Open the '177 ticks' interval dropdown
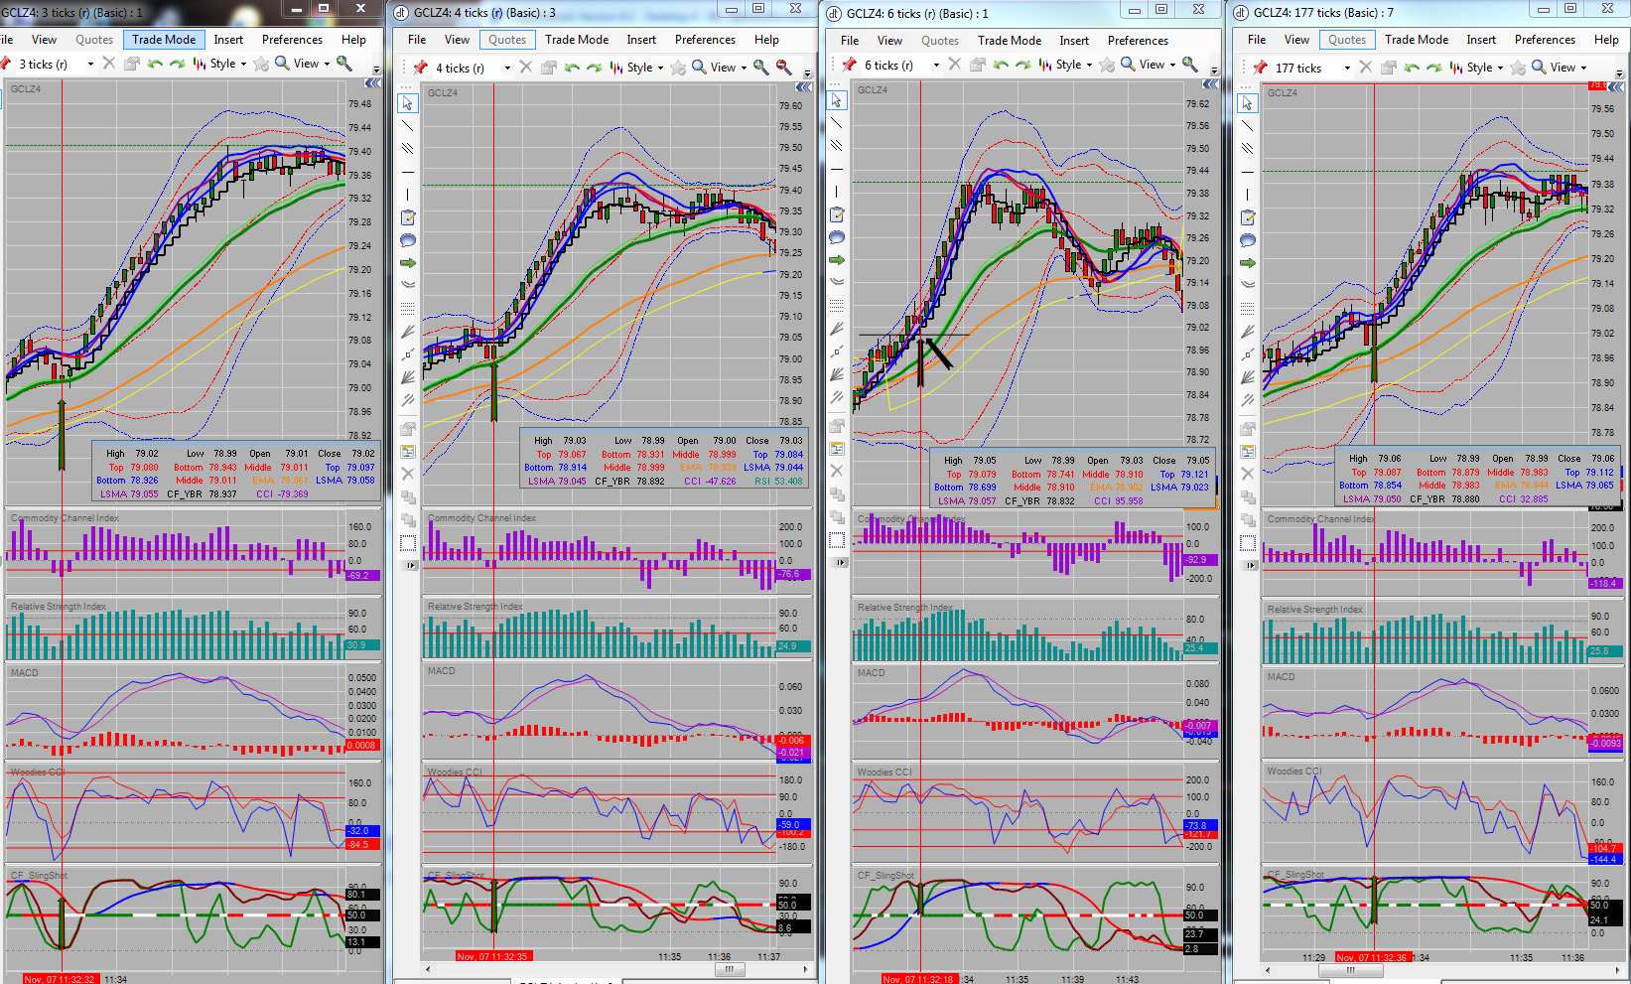The height and width of the screenshot is (984, 1631). (1346, 68)
